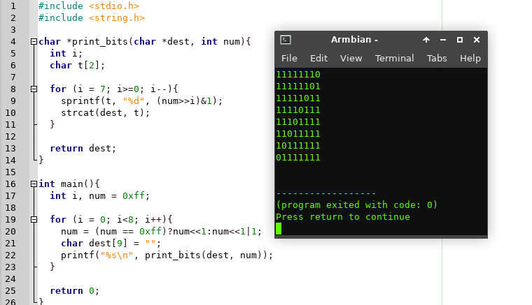Collapse the for loop fold on line 19
Screen dimensions: 532x305
point(34,219)
